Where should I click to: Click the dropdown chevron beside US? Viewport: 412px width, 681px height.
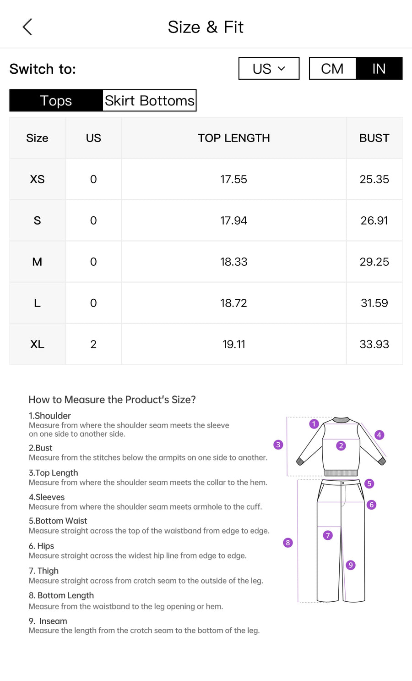click(x=282, y=69)
